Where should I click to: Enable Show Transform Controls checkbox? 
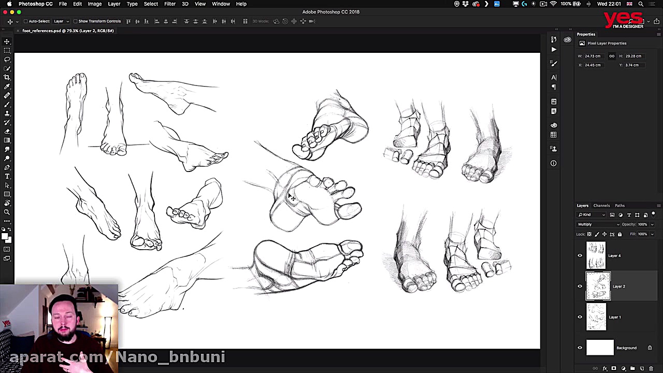[75, 21]
